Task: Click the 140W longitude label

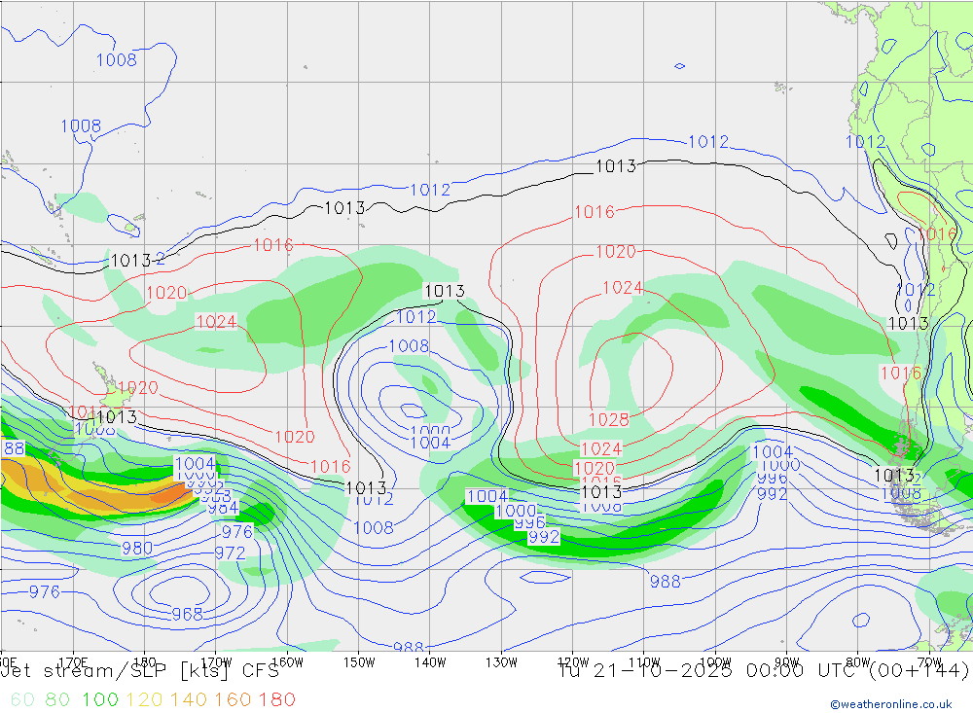Action: tap(430, 662)
